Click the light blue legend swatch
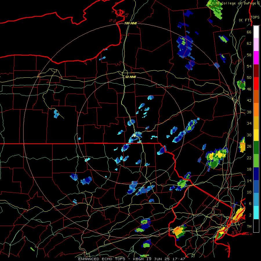The image size is (261, 261). point(256,200)
